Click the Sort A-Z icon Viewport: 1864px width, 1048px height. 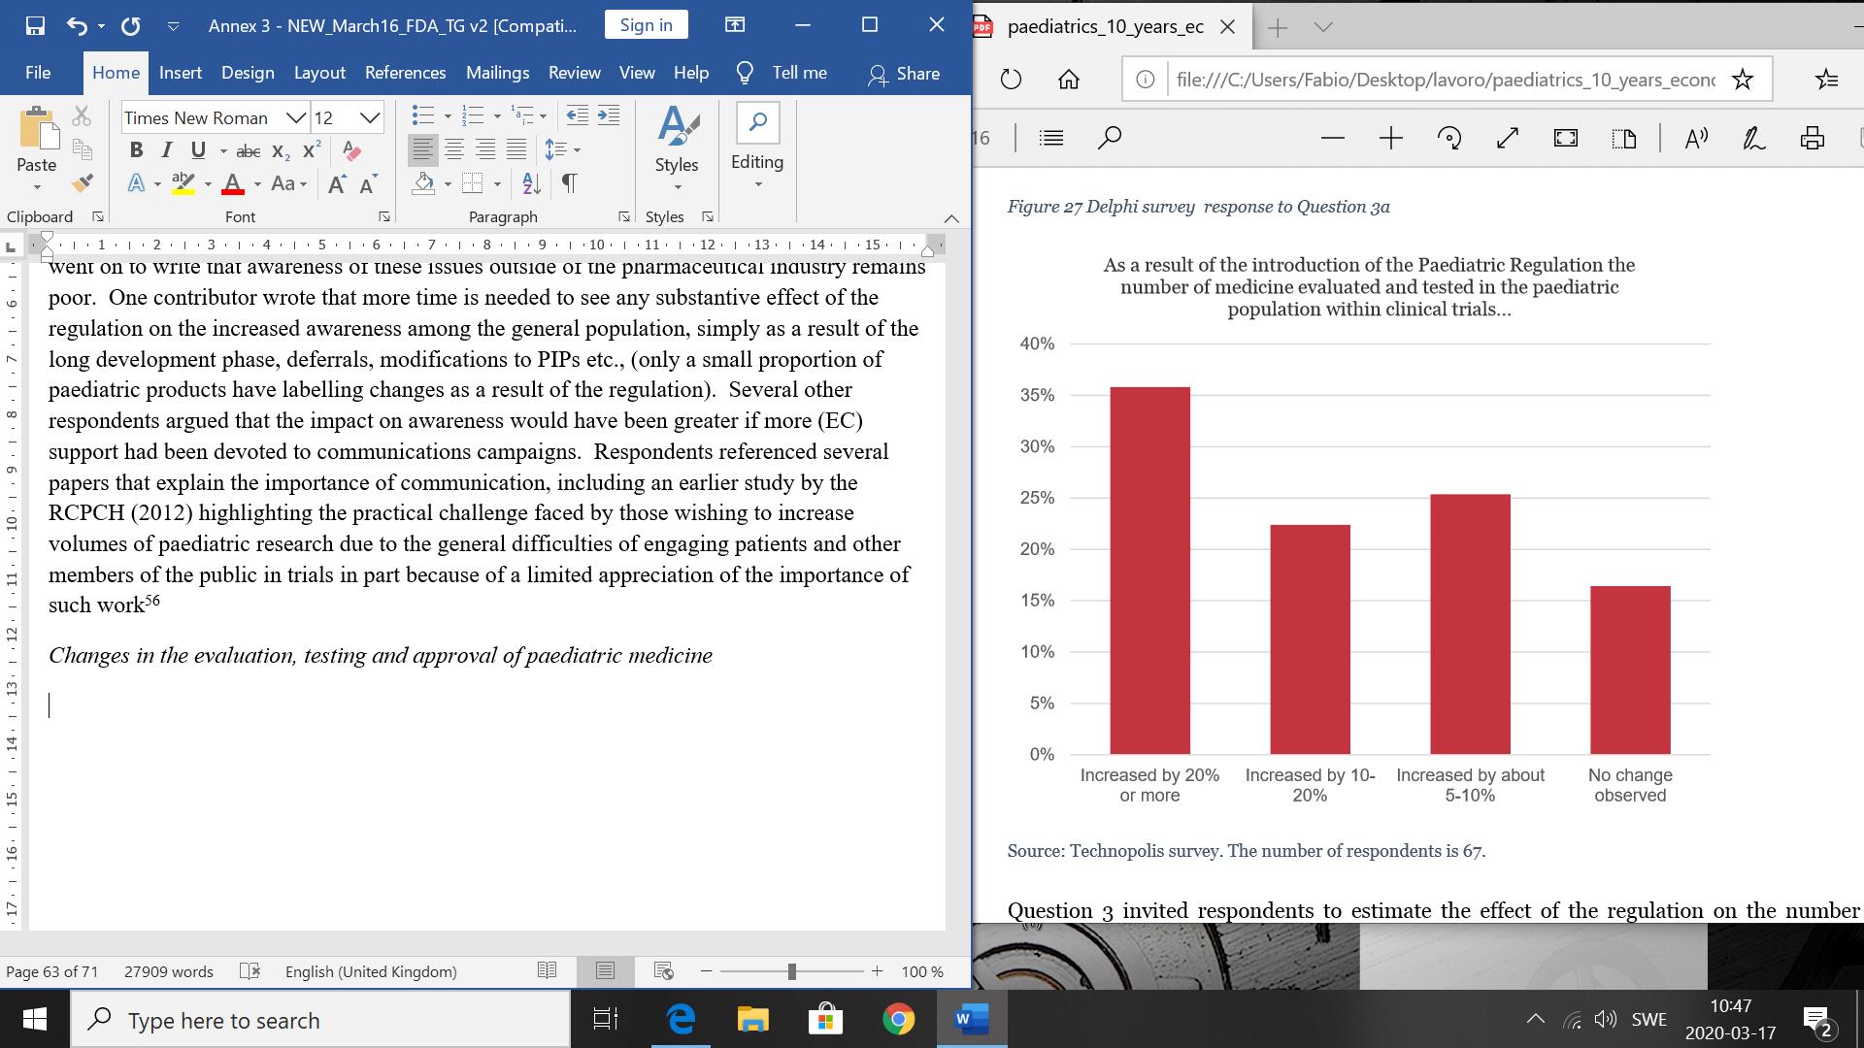point(531,182)
